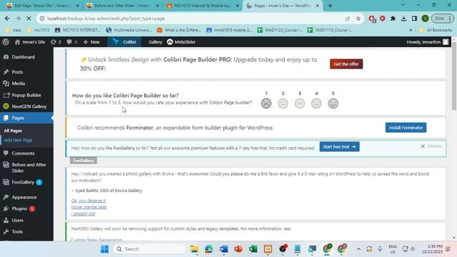Open Before and After Slider menu

[26, 168]
